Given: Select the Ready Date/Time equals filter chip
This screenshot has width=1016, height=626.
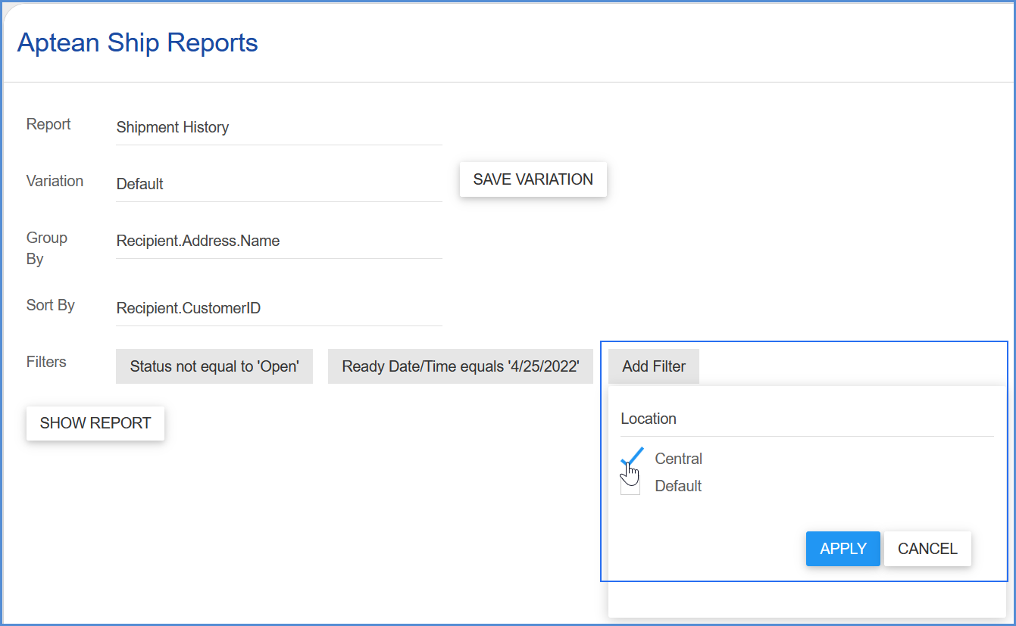Looking at the screenshot, I should pyautogui.click(x=461, y=366).
